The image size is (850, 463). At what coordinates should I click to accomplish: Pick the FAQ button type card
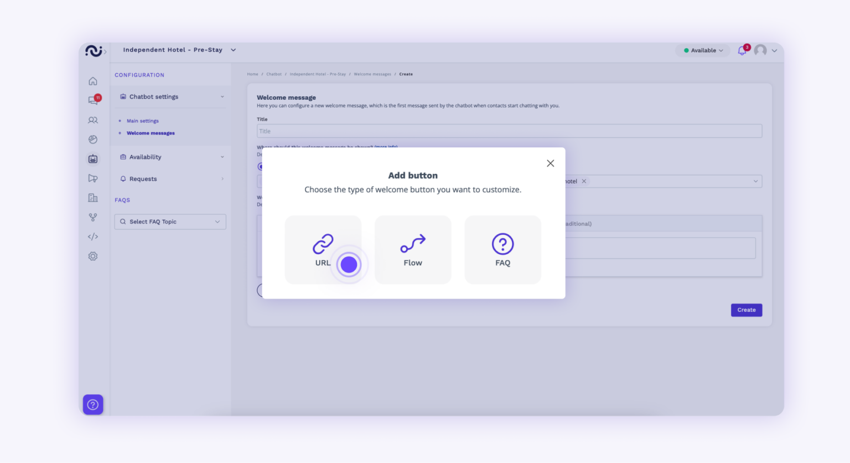point(502,249)
